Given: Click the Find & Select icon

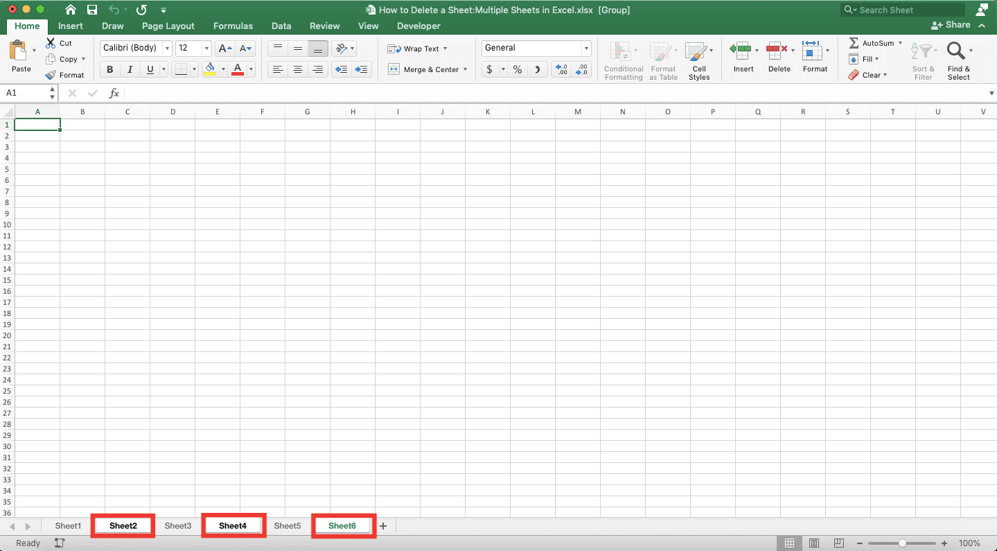Looking at the screenshot, I should point(958,59).
